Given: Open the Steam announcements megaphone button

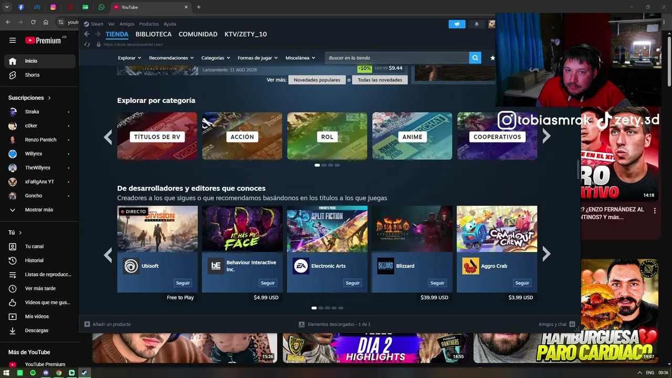Looking at the screenshot, I should (457, 24).
